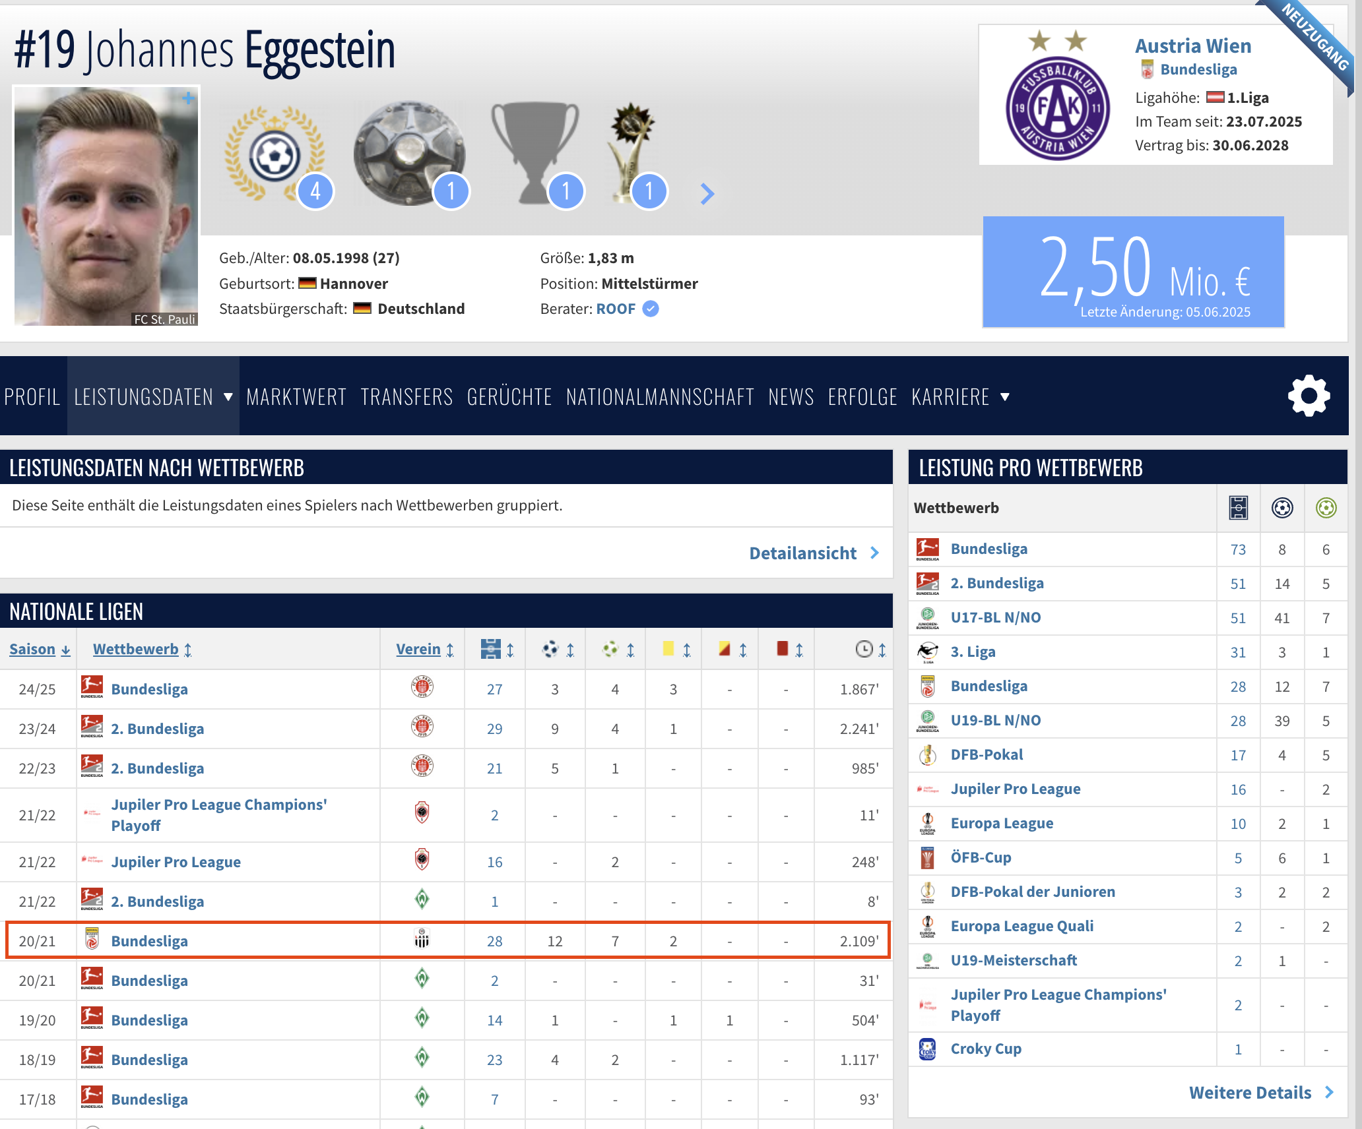Image resolution: width=1362 pixels, height=1129 pixels.
Task: Open the Marktwert tab
Action: (x=296, y=396)
